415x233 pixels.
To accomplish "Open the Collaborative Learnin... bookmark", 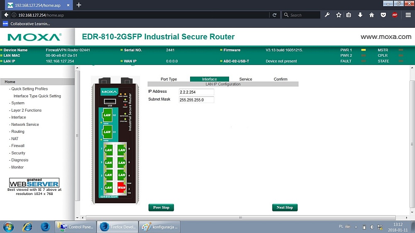I will (27, 24).
